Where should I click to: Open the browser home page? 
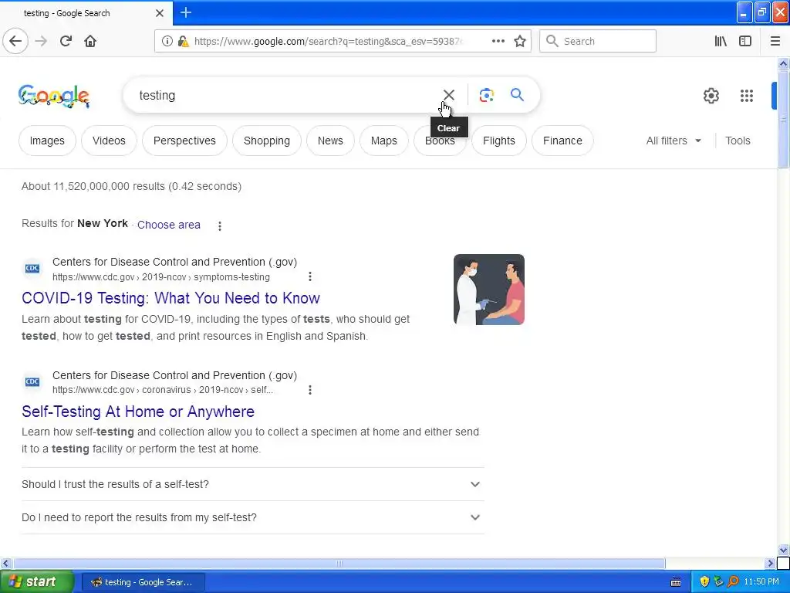coord(90,41)
